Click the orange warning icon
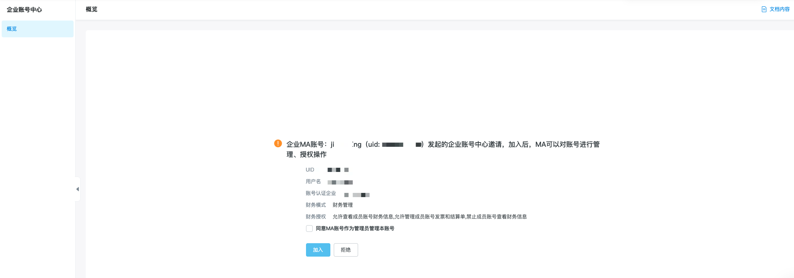The height and width of the screenshot is (278, 794). pos(278,143)
